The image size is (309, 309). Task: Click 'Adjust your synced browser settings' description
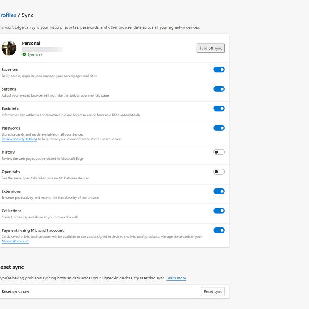click(55, 95)
